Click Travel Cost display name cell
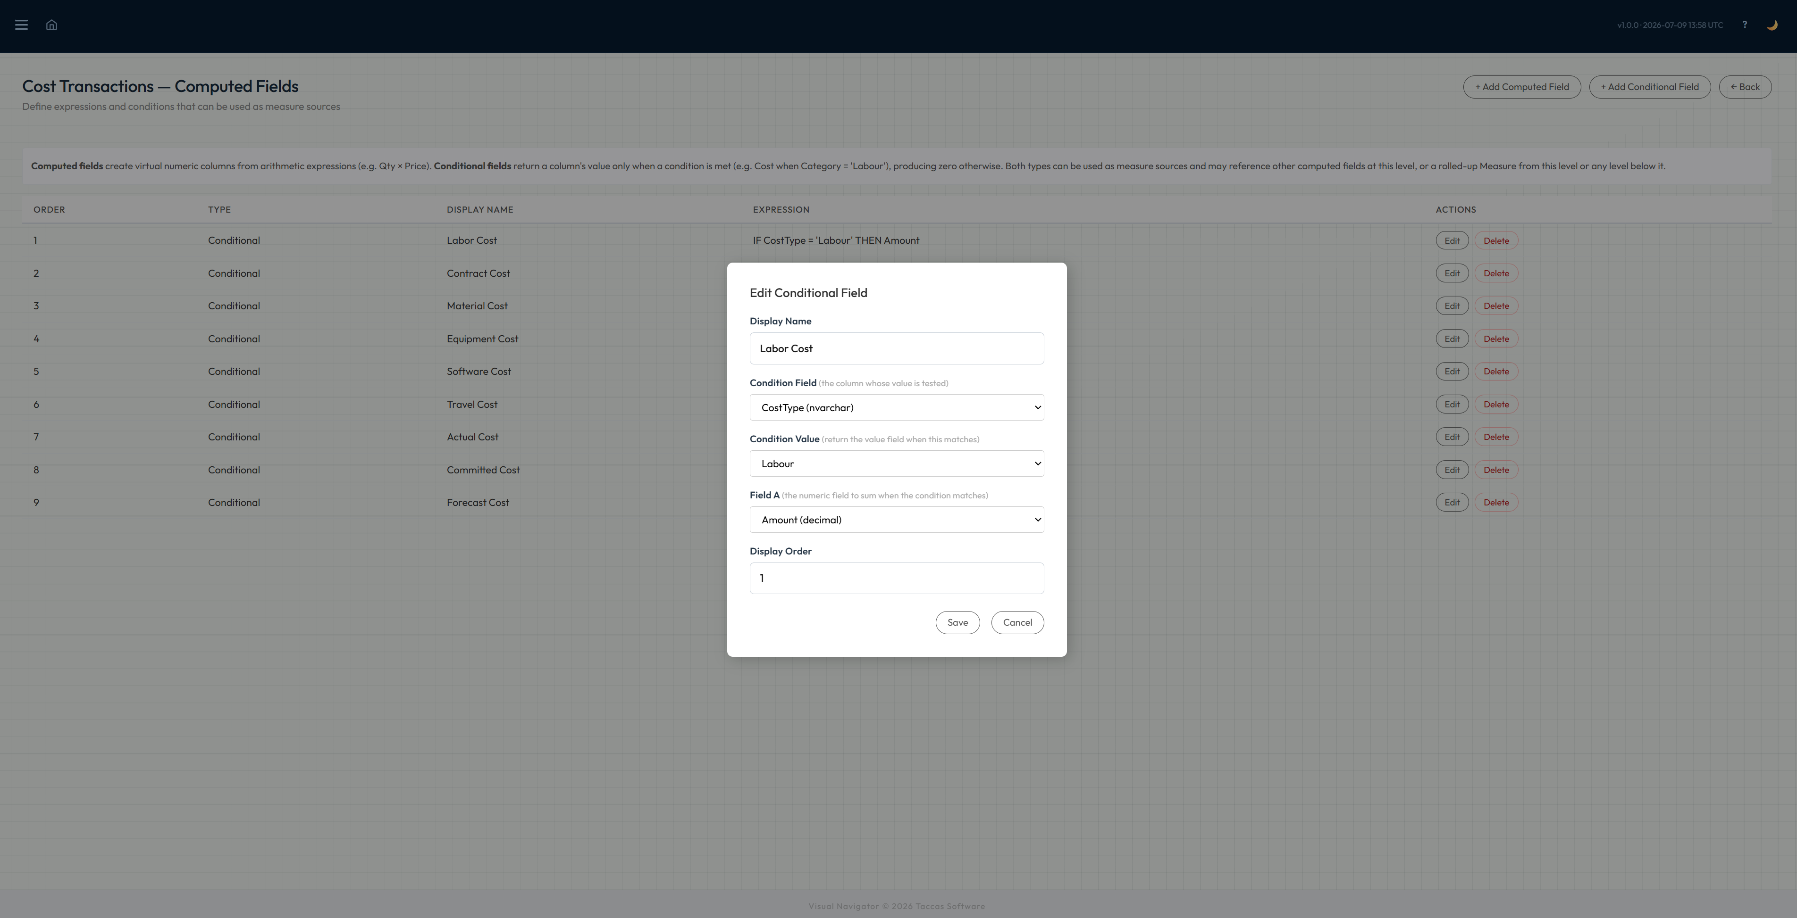The height and width of the screenshot is (918, 1797). (x=471, y=404)
